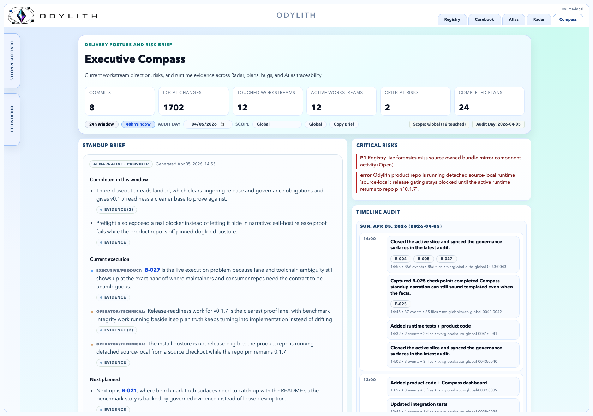Click the Odylith logo icon
The width and height of the screenshot is (593, 416).
pos(21,16)
